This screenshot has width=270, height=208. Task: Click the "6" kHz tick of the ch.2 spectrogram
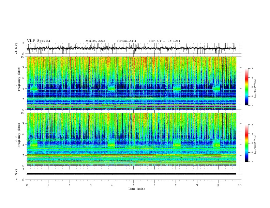(24, 134)
